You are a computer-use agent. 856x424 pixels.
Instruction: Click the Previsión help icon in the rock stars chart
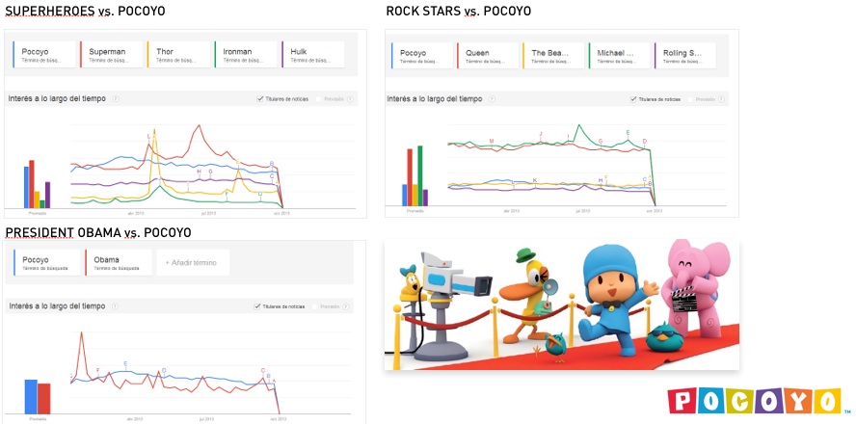(723, 98)
